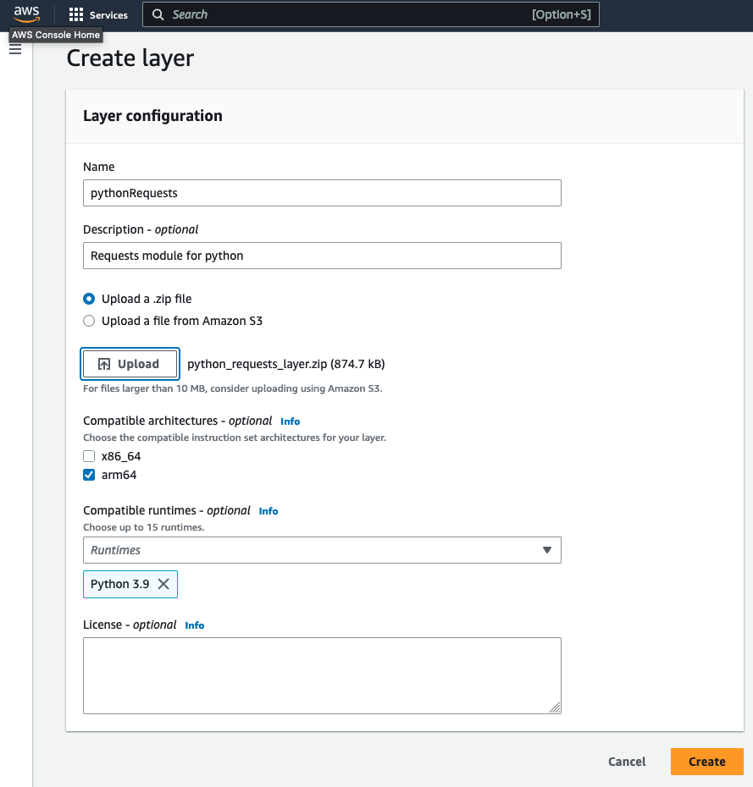Open Info about compatible architectures
Screen dimensions: 753x787
point(290,421)
